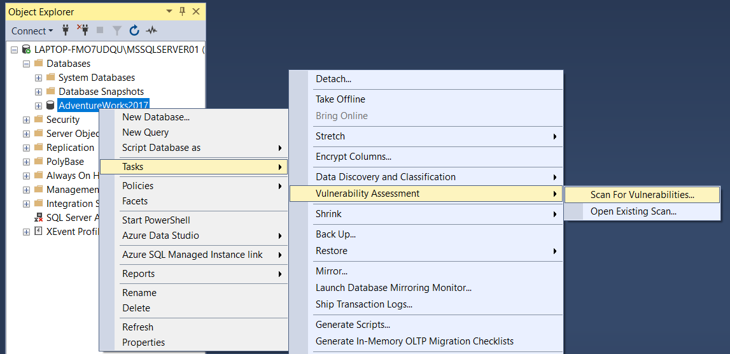The height and width of the screenshot is (354, 730).
Task: Select the AdventureWorks2017 database node
Action: [103, 106]
